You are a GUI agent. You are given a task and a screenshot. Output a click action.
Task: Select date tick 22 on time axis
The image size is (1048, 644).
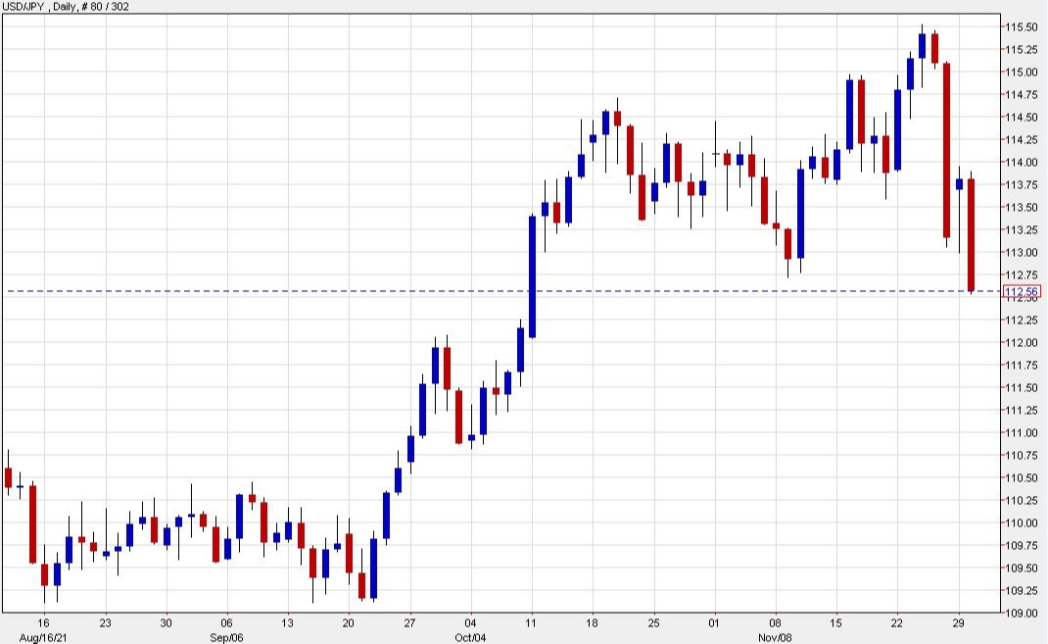[x=897, y=623]
